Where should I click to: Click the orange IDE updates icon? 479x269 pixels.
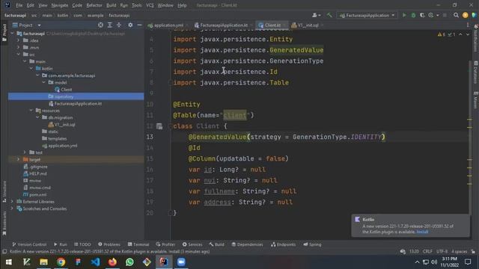[x=466, y=15]
